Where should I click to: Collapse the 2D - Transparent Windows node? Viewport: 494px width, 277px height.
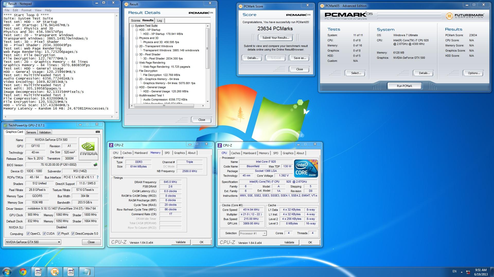(x=137, y=46)
